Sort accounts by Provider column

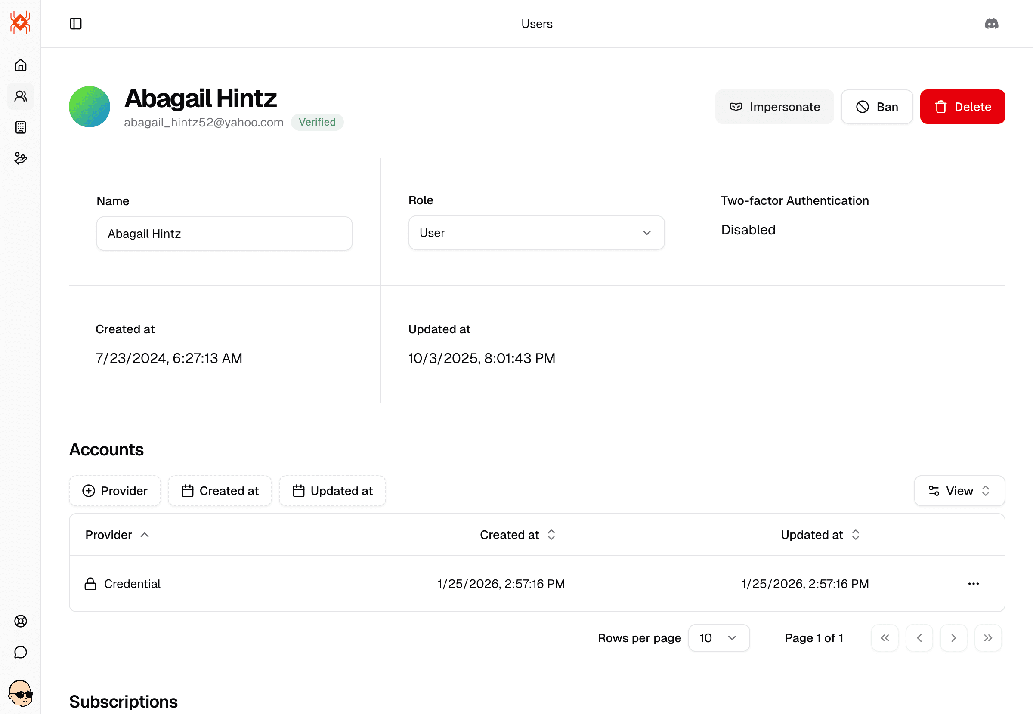[117, 535]
